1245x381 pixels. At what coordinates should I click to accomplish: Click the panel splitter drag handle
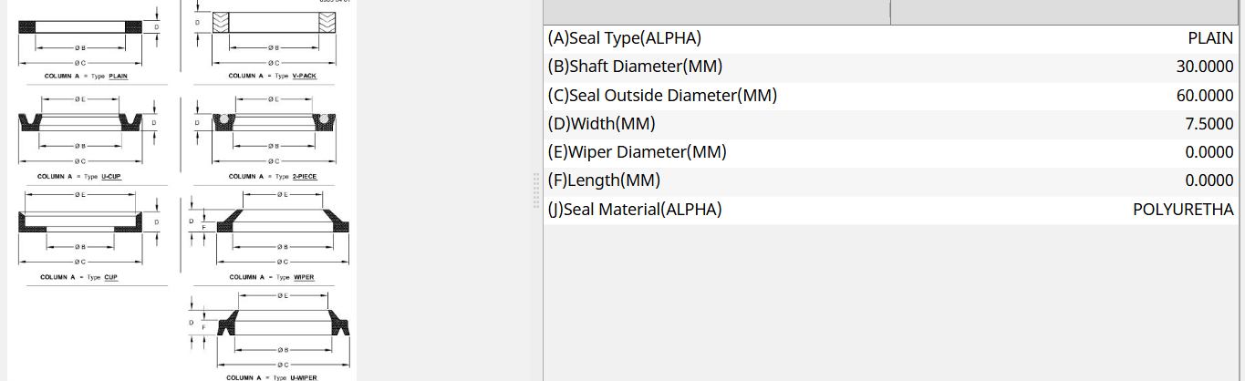pyautogui.click(x=536, y=191)
